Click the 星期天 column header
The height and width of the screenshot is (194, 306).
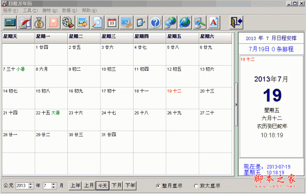pyautogui.click(x=18, y=38)
